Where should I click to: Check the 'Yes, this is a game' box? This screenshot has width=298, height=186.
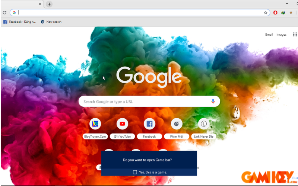[135, 172]
